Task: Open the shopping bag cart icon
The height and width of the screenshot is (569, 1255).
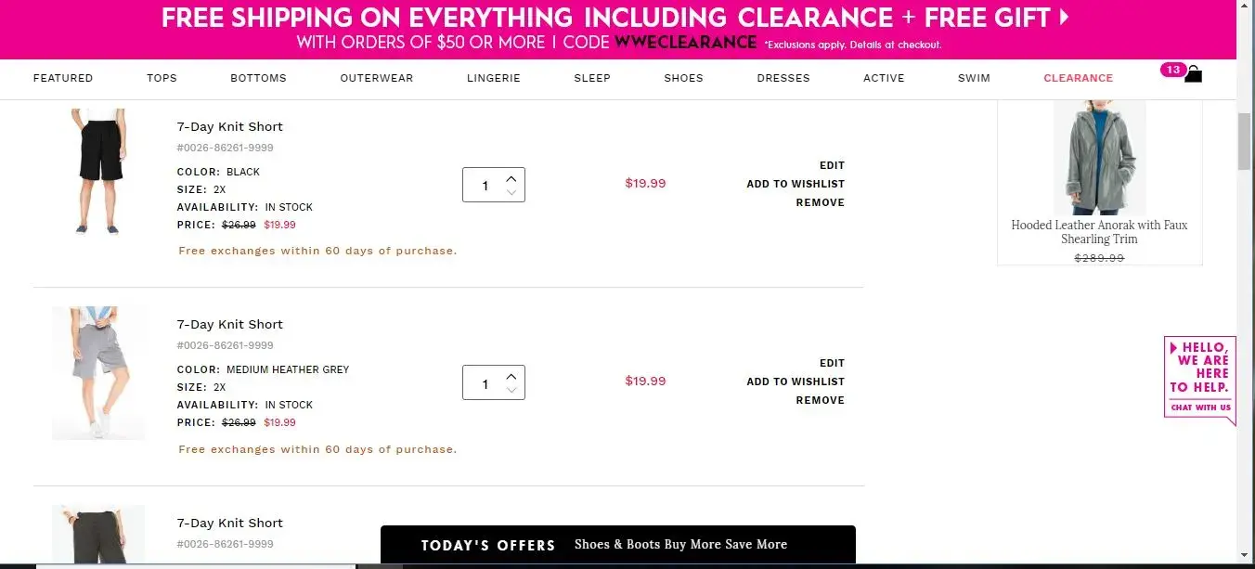Action: tap(1193, 74)
